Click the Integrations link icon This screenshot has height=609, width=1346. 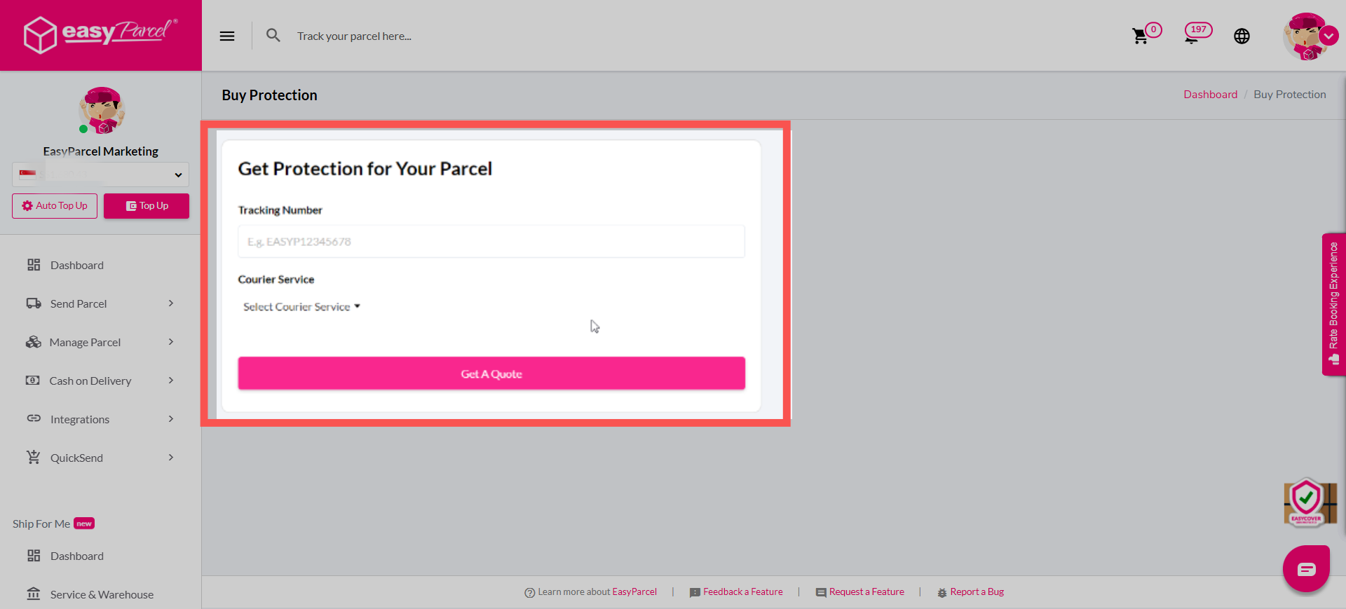(34, 418)
